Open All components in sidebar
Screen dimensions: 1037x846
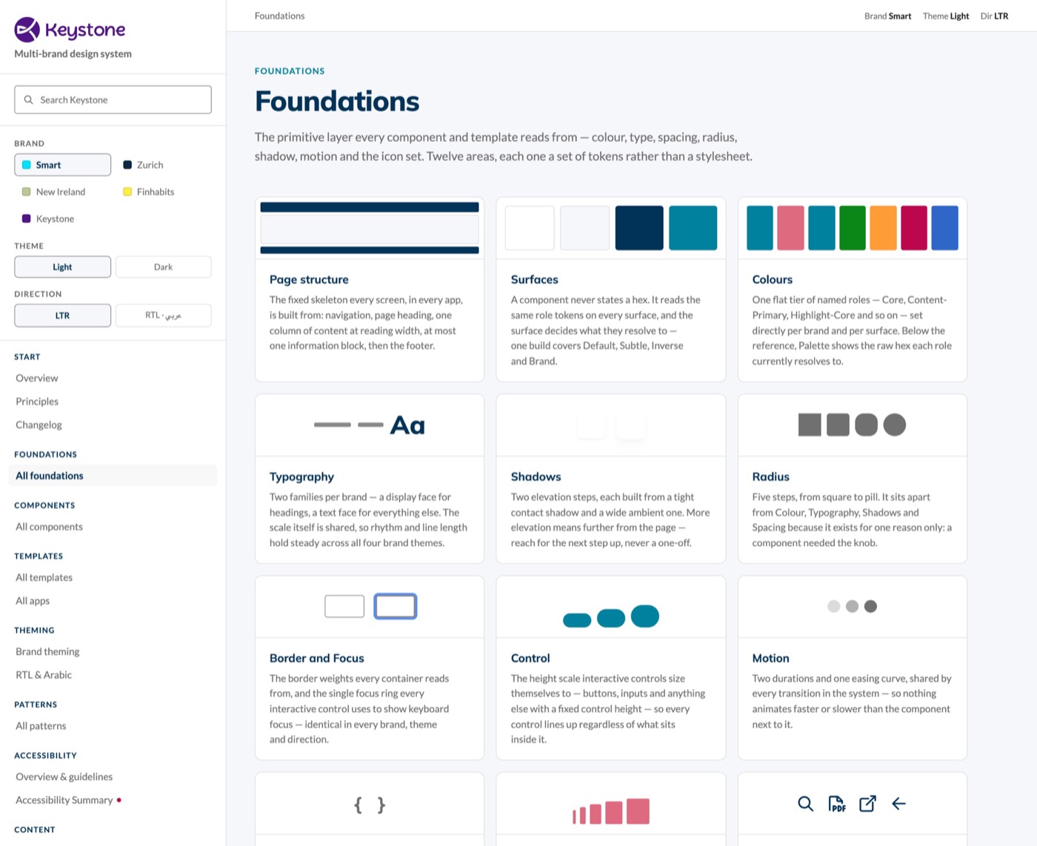tap(113, 527)
